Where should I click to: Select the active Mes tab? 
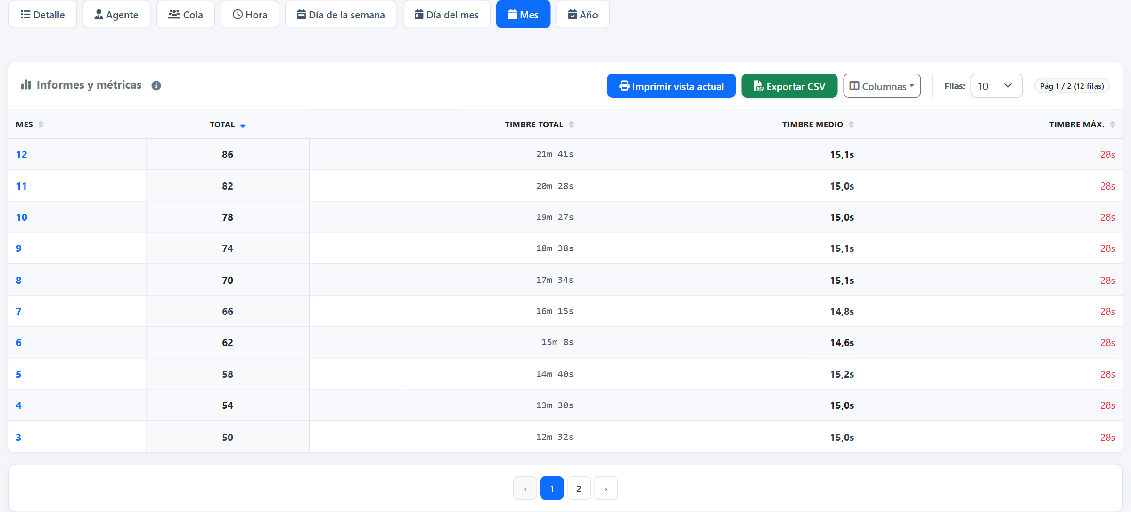click(523, 14)
